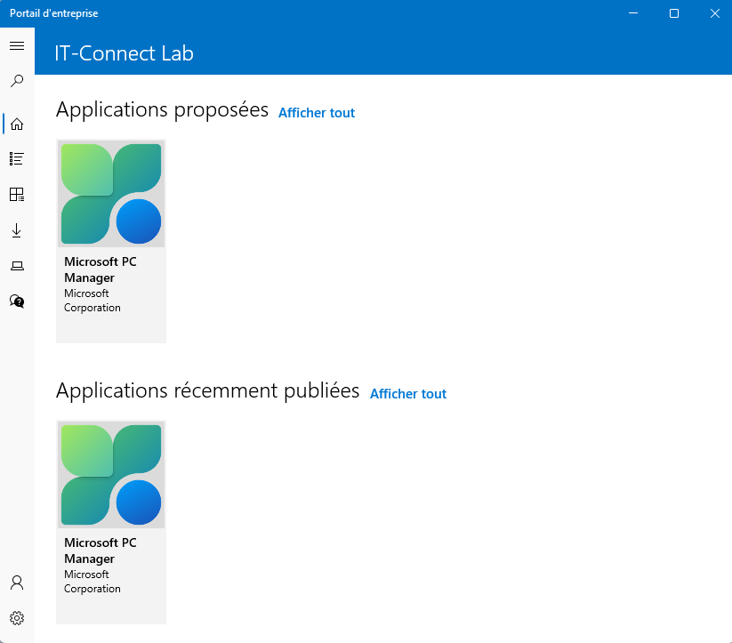Click 'Microsoft PC Manager' title in recently published apps
The width and height of the screenshot is (732, 643).
point(101,551)
